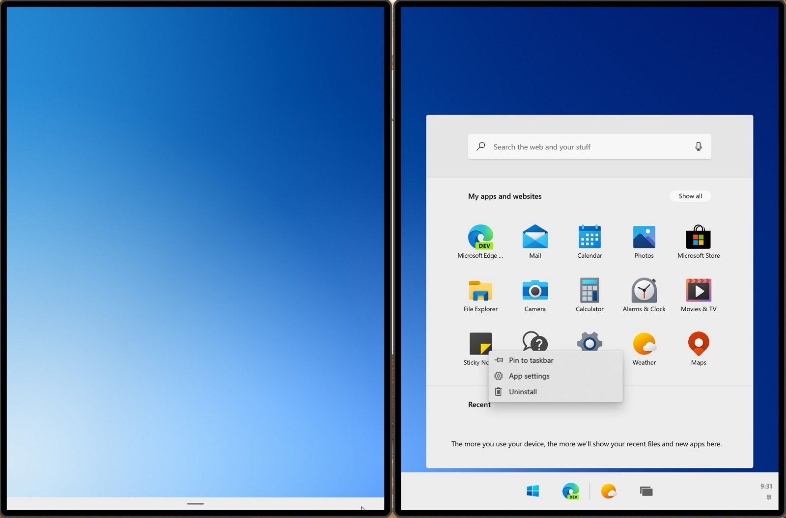Choose "App settings" in the context menu
Image resolution: width=786 pixels, height=518 pixels.
pyautogui.click(x=529, y=376)
